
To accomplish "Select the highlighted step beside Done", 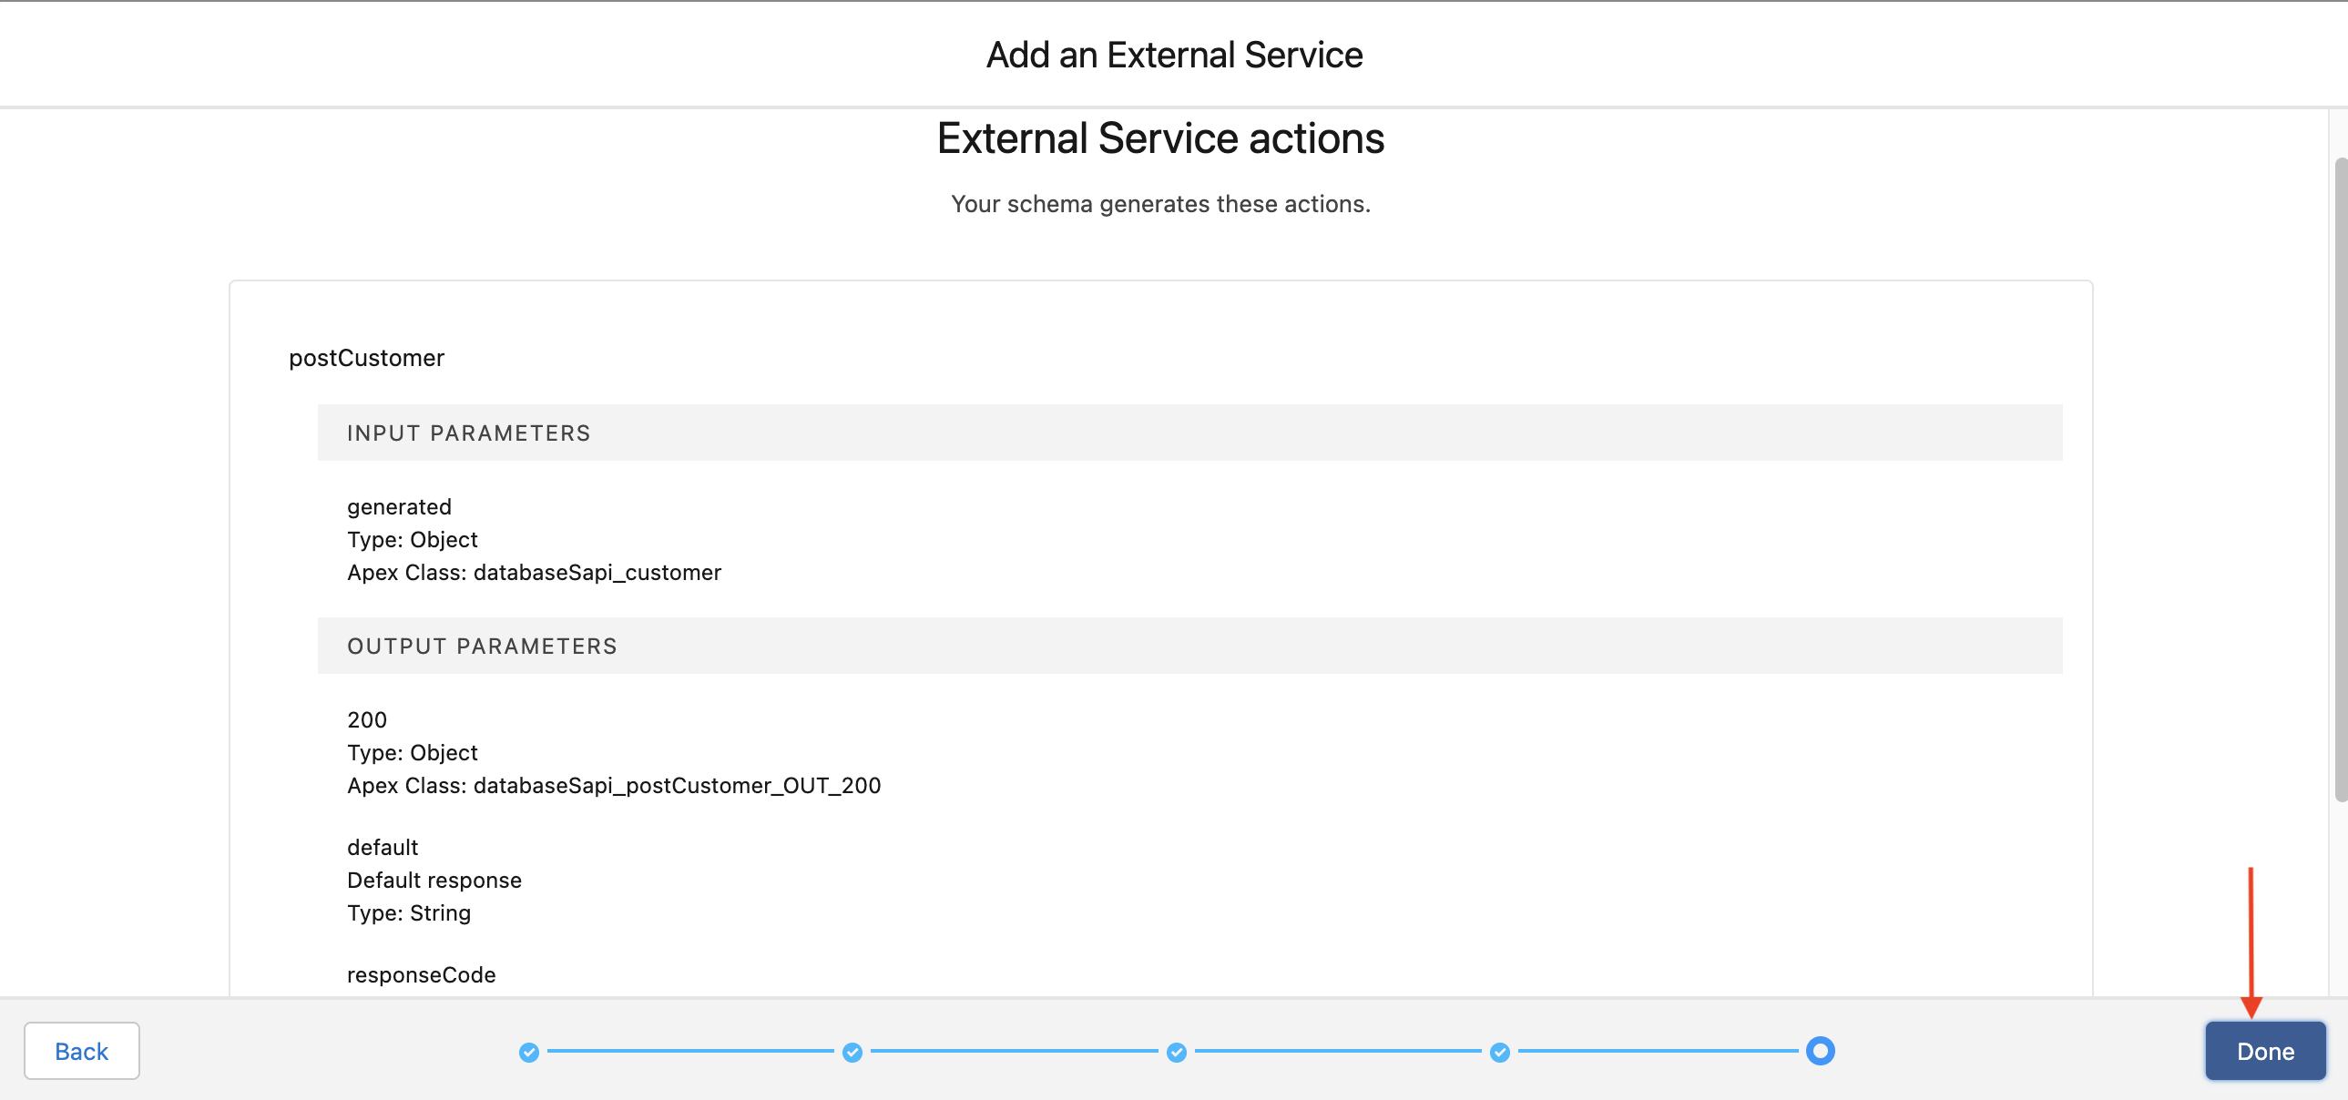I will coord(1821,1050).
